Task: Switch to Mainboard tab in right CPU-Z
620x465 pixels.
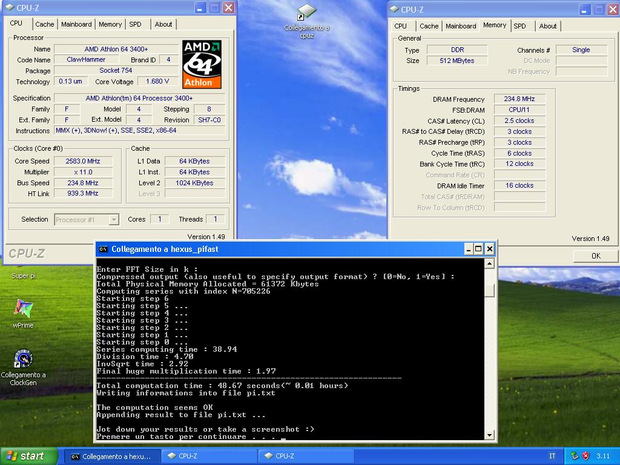Action: [x=461, y=25]
